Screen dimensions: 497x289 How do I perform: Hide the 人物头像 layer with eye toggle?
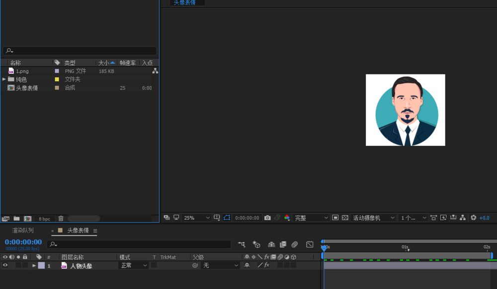5,265
